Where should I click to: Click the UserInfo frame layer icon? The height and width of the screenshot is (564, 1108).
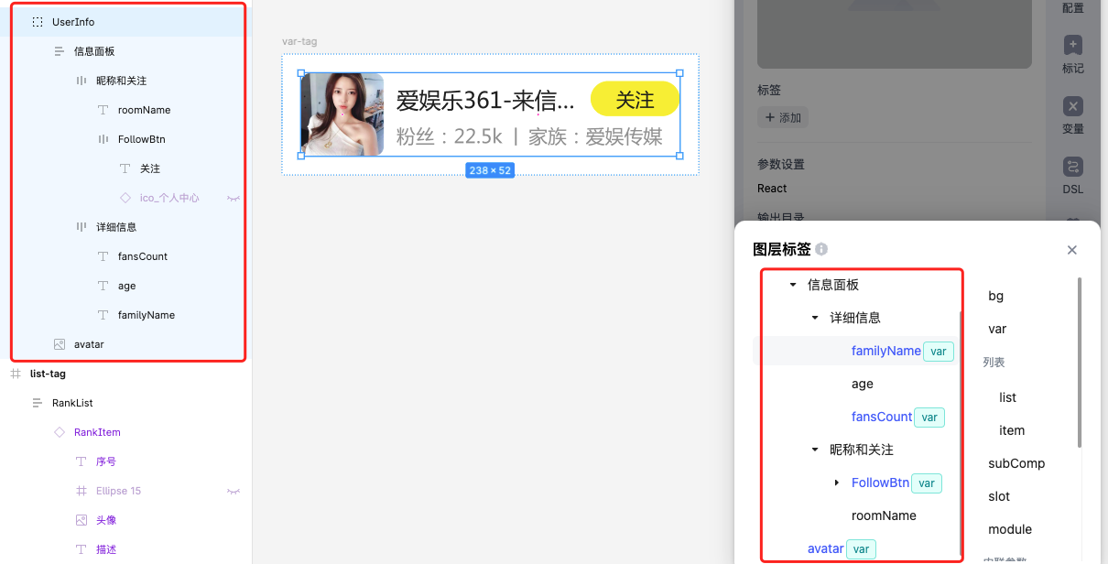(38, 22)
